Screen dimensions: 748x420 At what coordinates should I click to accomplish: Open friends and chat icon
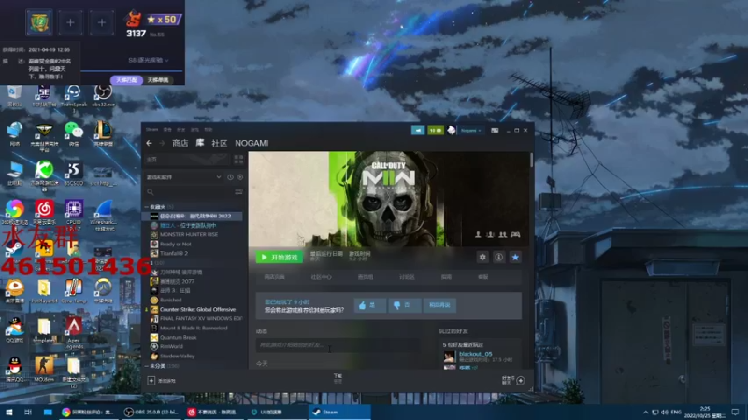(x=521, y=380)
